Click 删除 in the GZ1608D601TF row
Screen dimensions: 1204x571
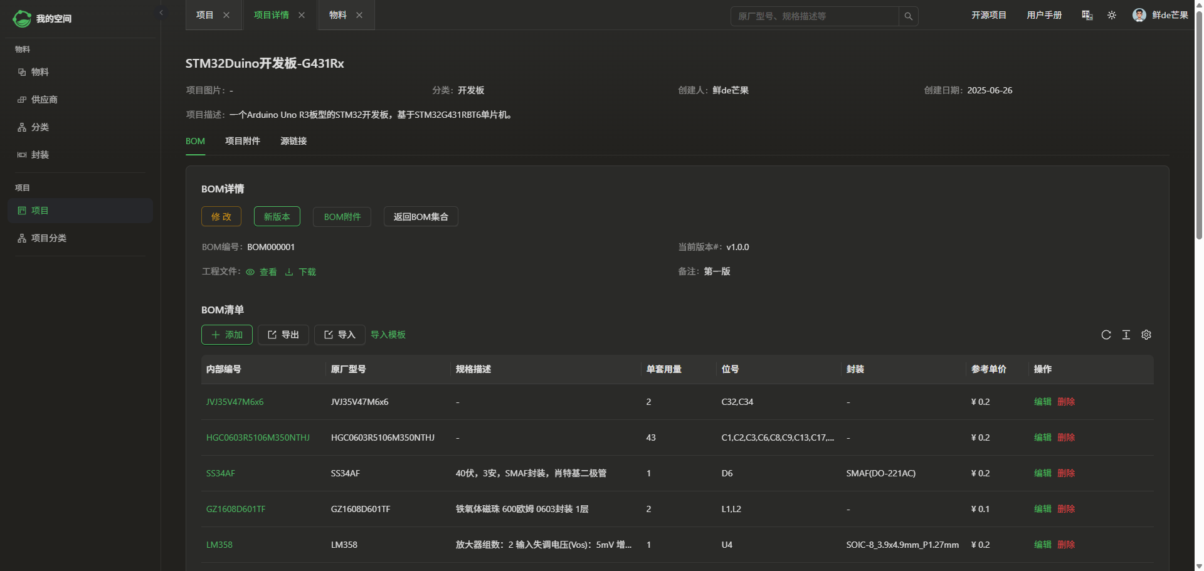(x=1066, y=509)
